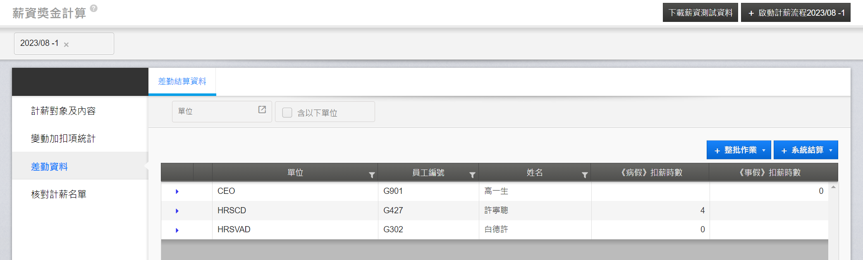This screenshot has height=260, width=863.
Task: Open the 單位 picker popup icon
Action: [262, 110]
